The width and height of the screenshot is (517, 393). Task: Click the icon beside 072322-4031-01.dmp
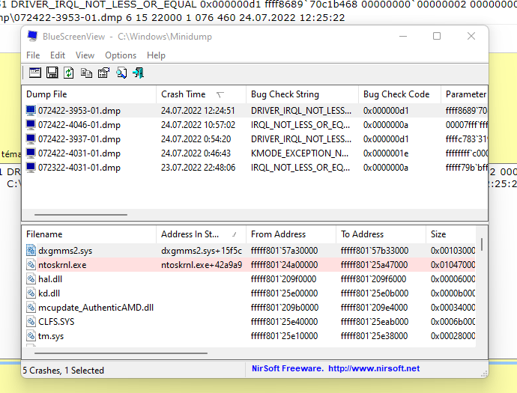31,168
